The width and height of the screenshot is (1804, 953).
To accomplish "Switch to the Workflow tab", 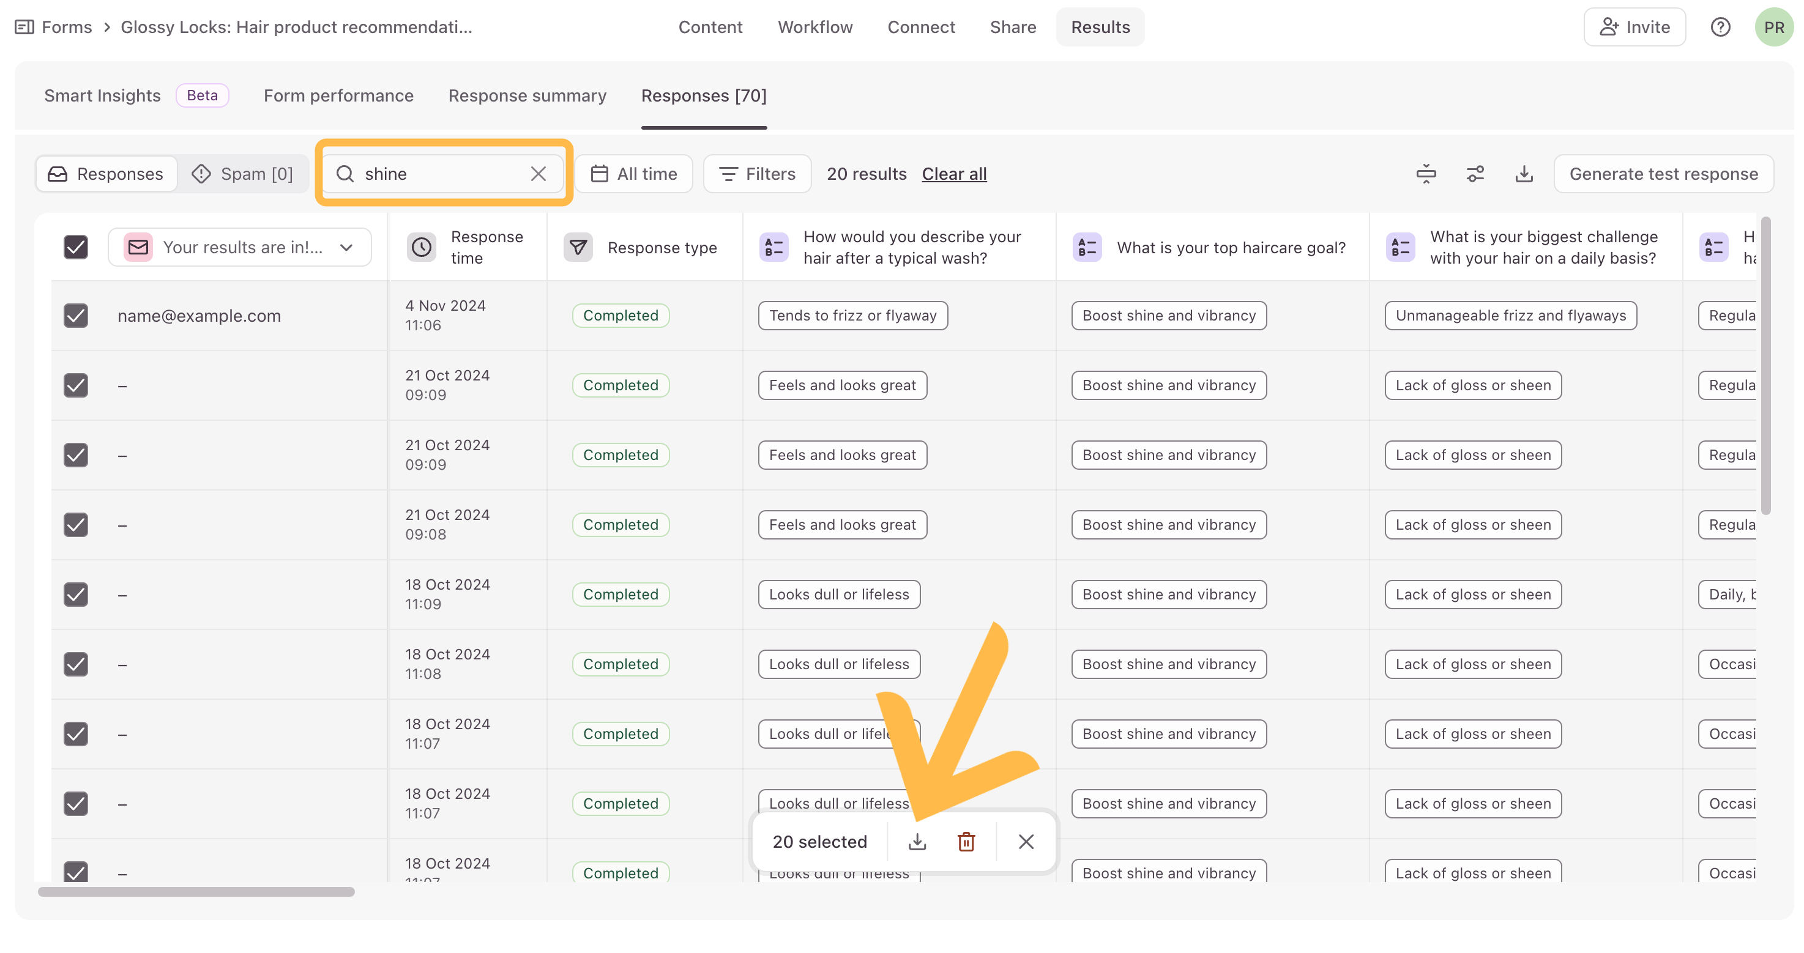I will tap(815, 28).
